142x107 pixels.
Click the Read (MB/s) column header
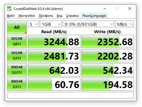pyautogui.click(x=54, y=32)
